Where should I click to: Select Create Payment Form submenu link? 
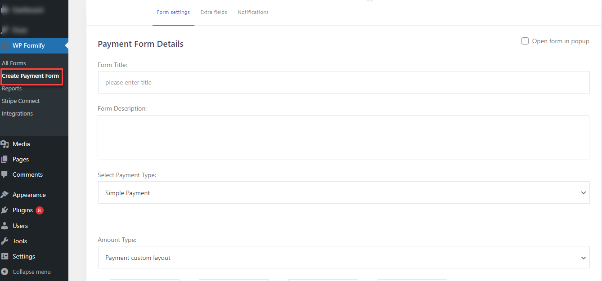[31, 76]
